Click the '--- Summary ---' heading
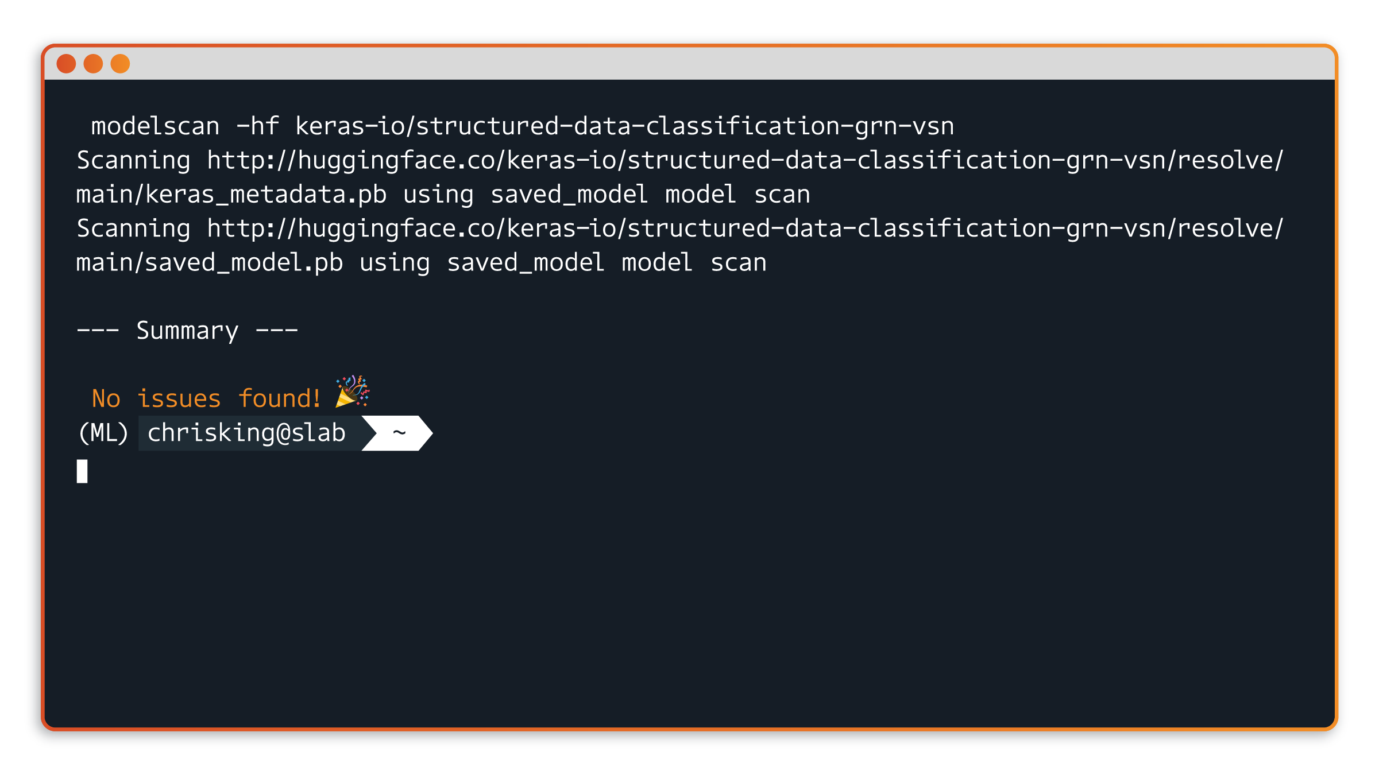 pyautogui.click(x=187, y=331)
